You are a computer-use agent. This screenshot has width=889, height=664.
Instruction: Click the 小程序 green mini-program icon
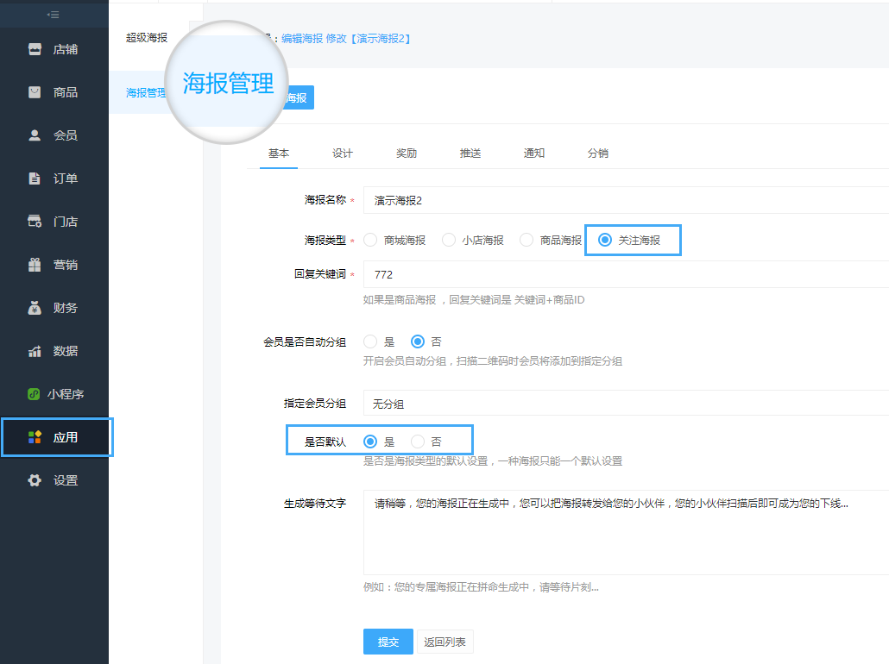(34, 394)
